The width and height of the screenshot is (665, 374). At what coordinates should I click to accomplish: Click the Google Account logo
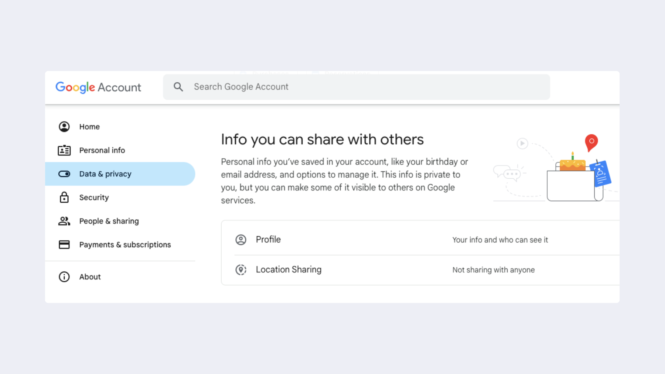[98, 88]
